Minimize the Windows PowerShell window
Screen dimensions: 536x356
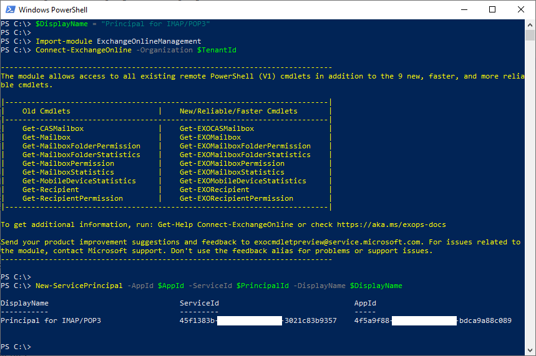click(x=464, y=9)
